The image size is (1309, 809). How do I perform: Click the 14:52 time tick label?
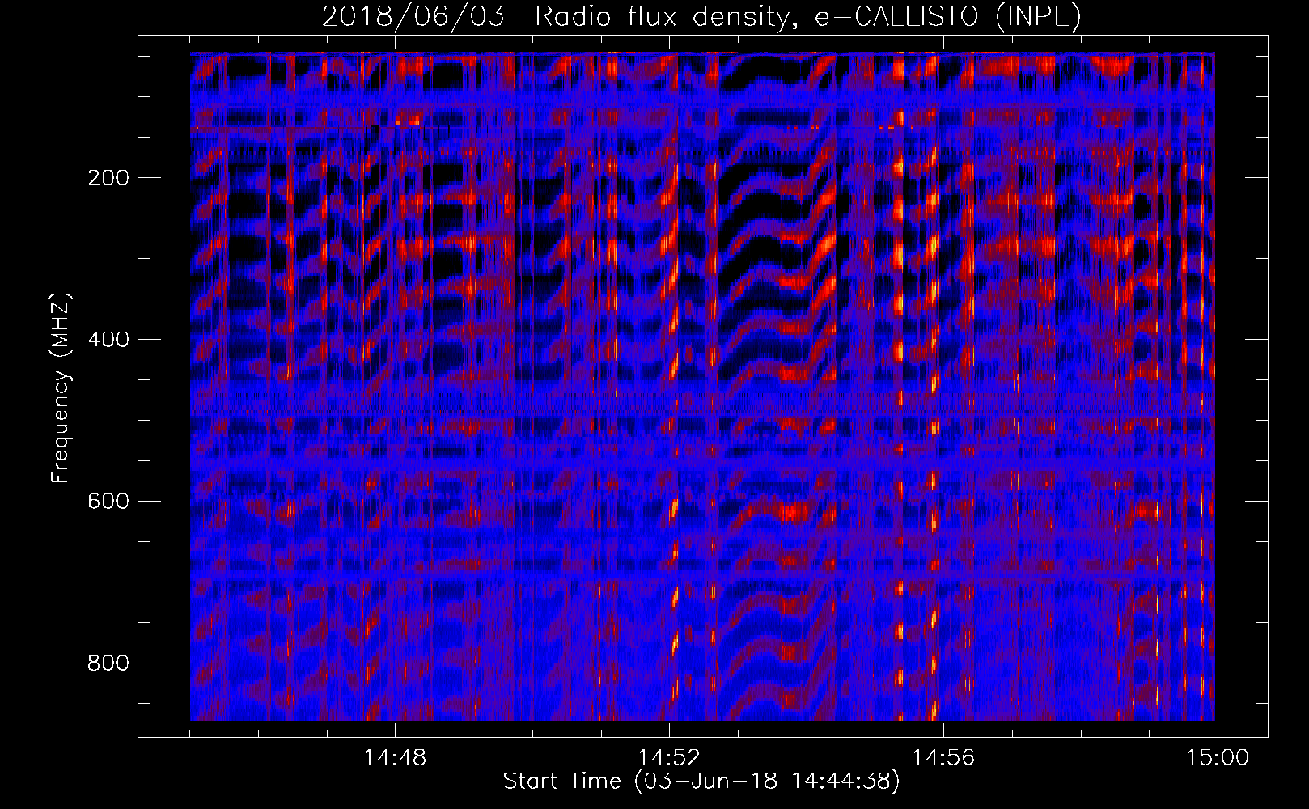[669, 758]
